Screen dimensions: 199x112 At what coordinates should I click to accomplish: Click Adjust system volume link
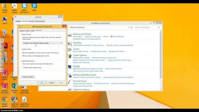click(x=81, y=51)
